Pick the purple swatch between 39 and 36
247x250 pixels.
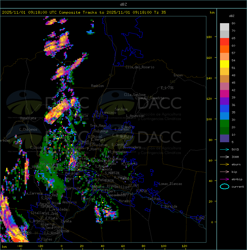[x=224, y=101]
